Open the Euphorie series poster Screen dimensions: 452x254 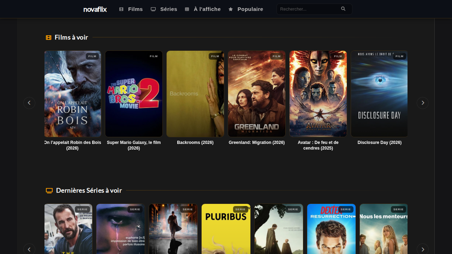(x=120, y=229)
